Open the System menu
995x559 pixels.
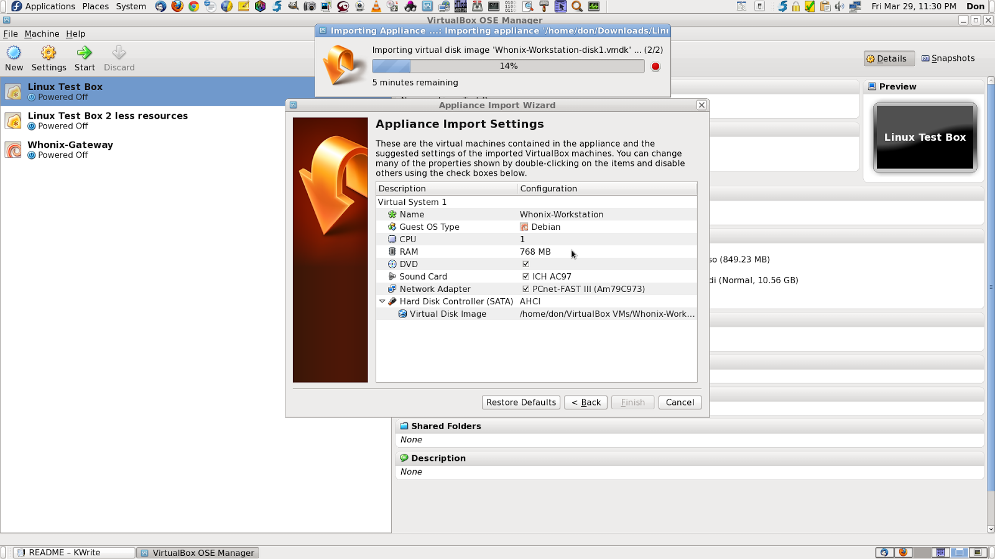coord(131,6)
